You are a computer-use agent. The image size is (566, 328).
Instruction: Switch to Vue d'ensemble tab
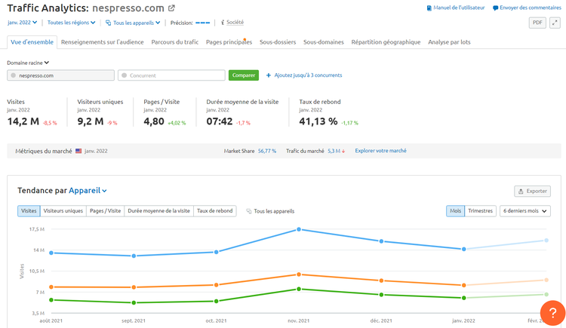pos(32,42)
